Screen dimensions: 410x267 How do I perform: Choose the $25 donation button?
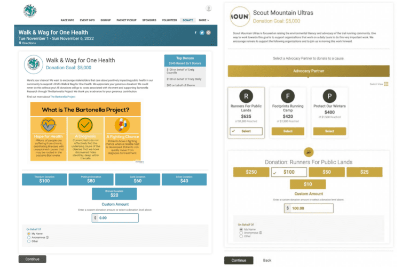365,172
